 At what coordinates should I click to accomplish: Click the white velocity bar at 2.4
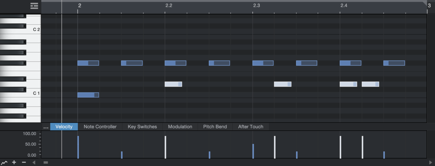340,147
